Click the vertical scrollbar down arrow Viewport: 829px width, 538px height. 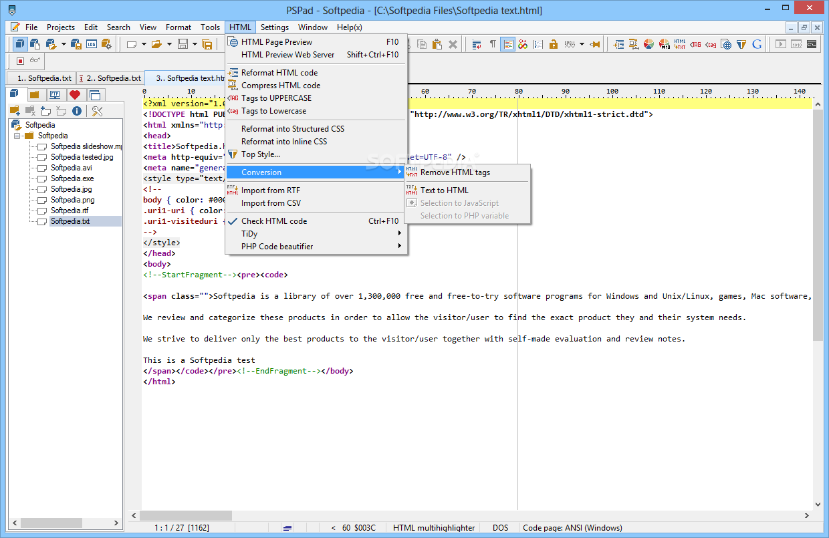click(x=818, y=505)
